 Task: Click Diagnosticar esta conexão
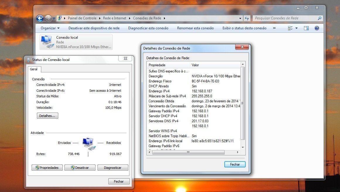(x=148, y=28)
